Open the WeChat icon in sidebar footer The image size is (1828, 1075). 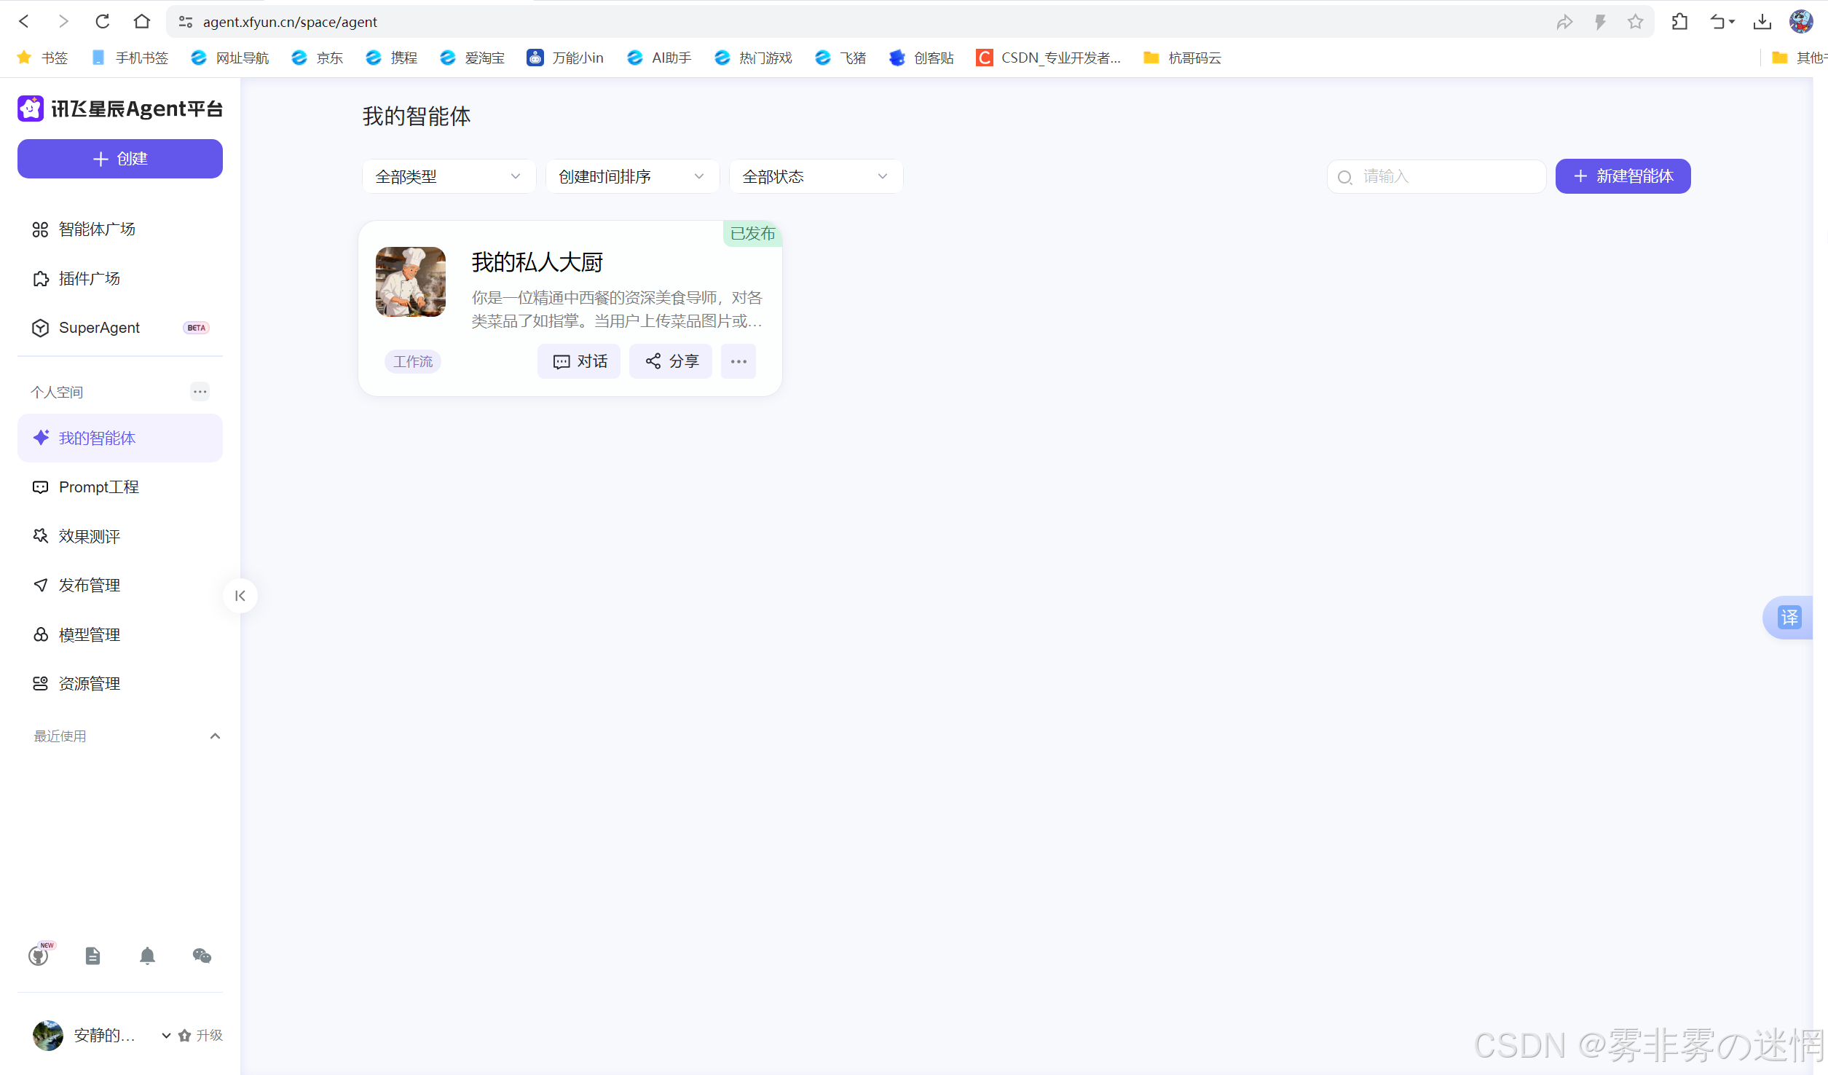(x=202, y=956)
